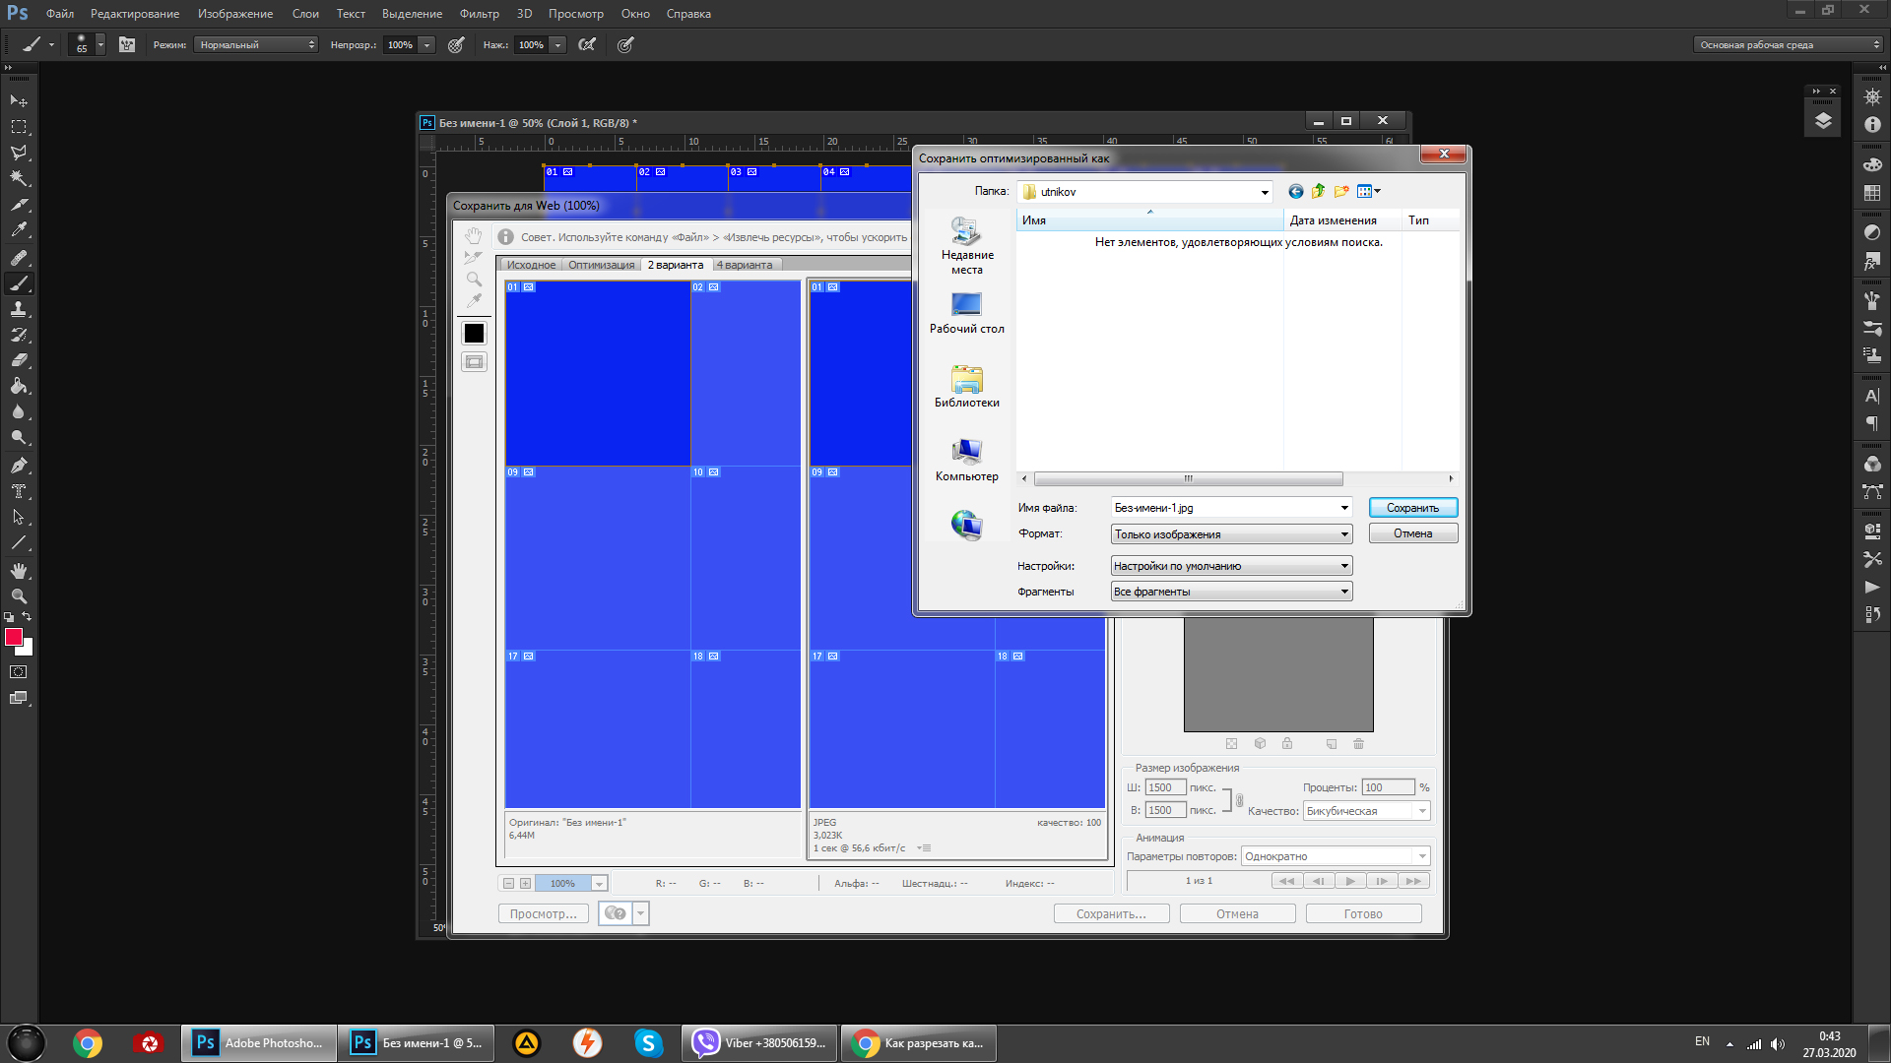Open the Фрагменты dropdown
The height and width of the screenshot is (1063, 1891).
[1343, 592]
